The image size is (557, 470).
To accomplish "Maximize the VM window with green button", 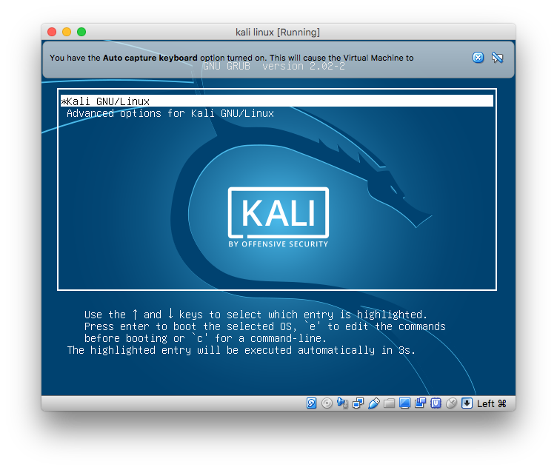I will (81, 32).
